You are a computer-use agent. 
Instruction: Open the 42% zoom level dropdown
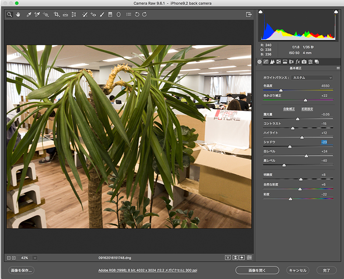click(35, 258)
